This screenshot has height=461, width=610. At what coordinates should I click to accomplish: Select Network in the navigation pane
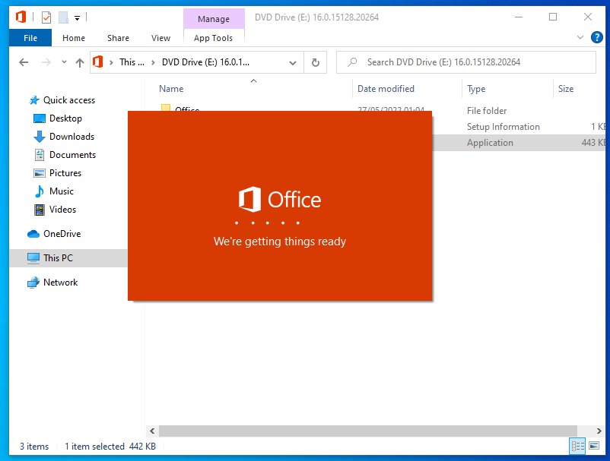click(60, 283)
